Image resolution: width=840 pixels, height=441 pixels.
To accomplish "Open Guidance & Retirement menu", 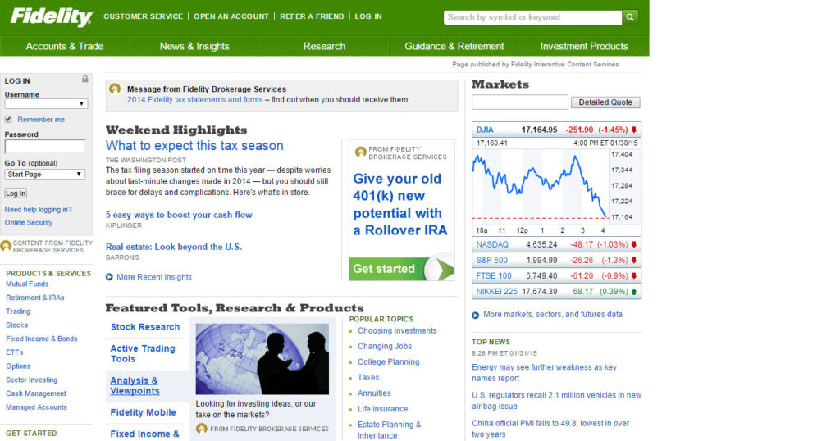I will point(454,46).
